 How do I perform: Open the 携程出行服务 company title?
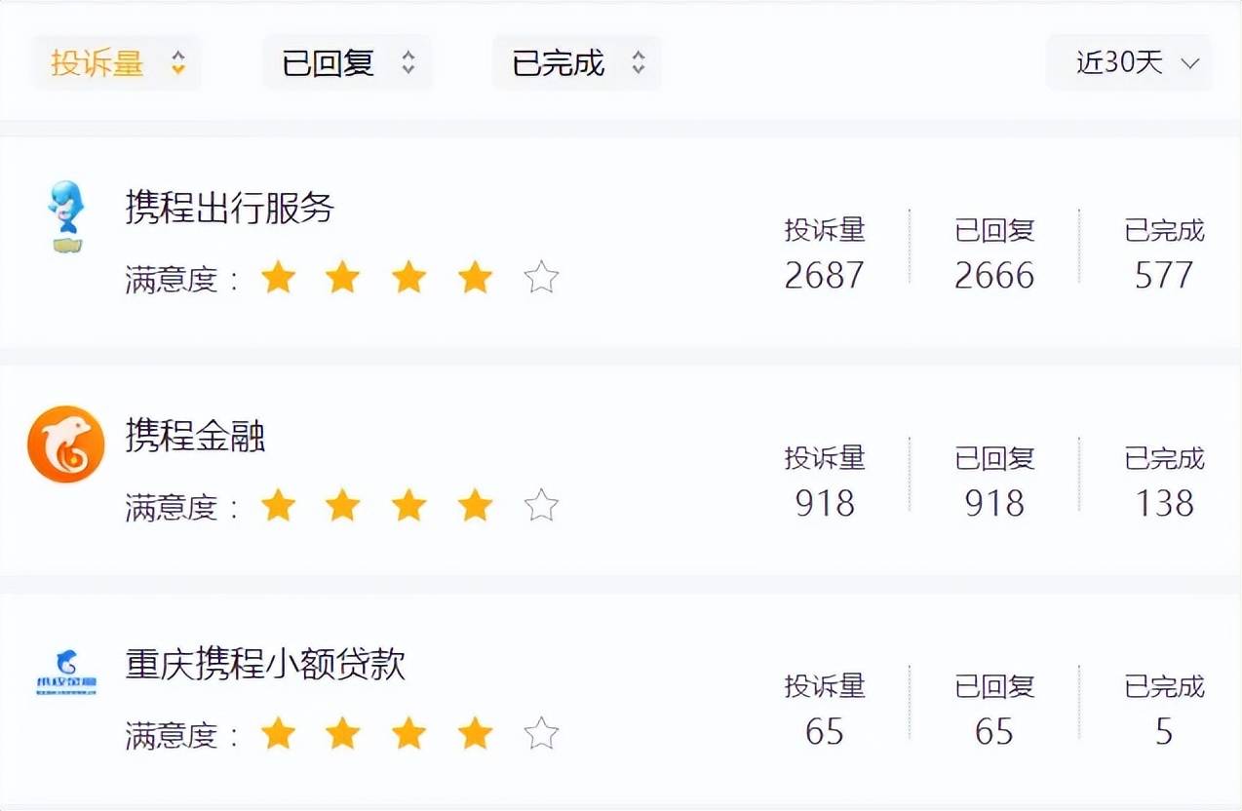pos(230,208)
